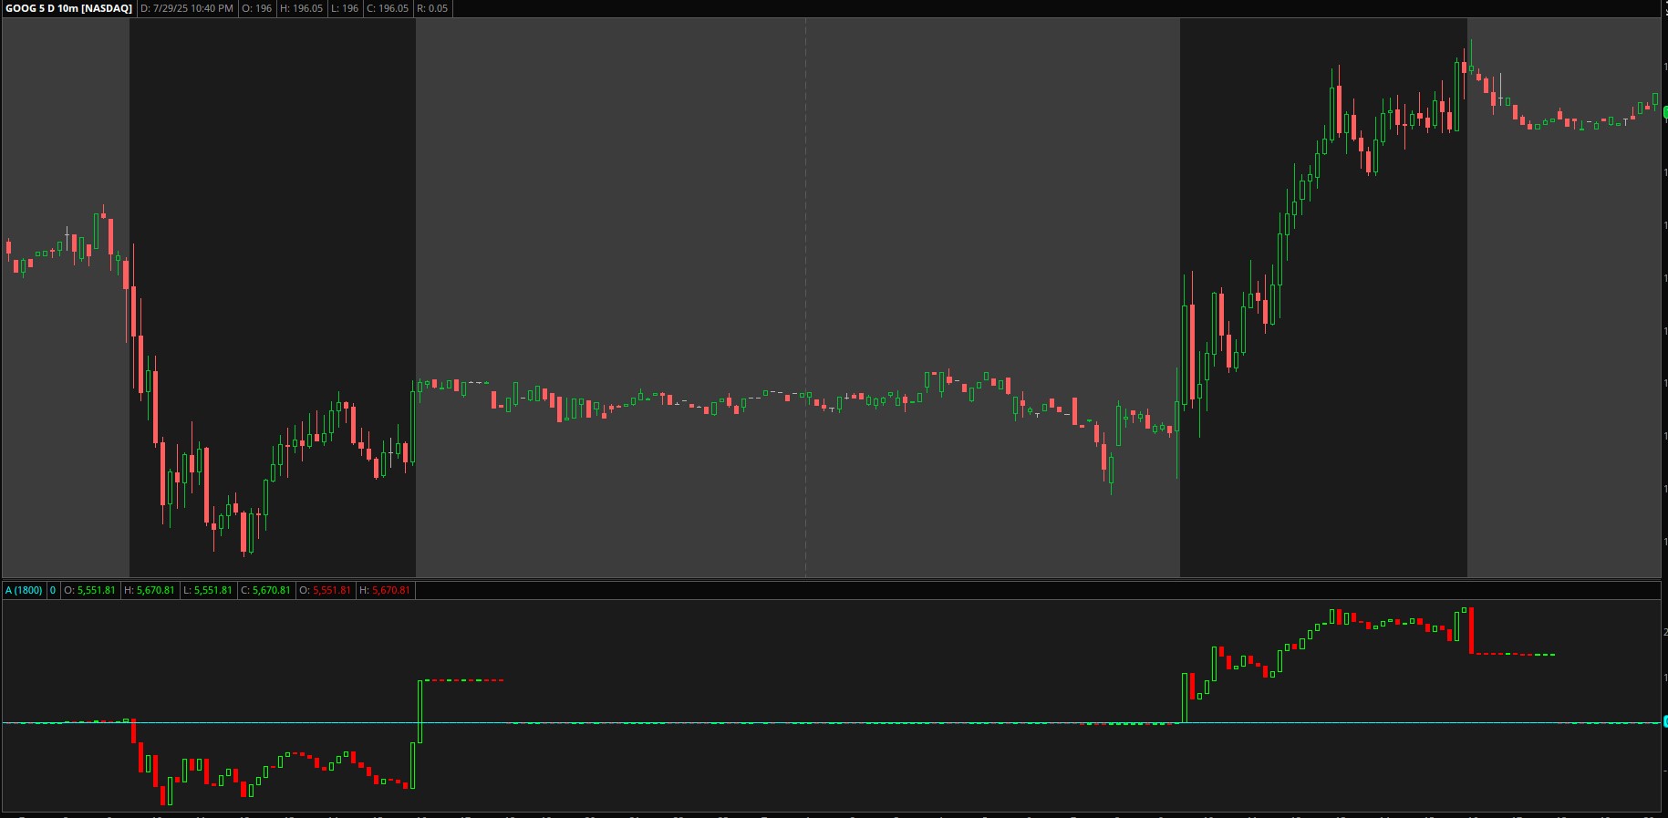Click the range value R: 0.05
The image size is (1668, 818).
pos(432,8)
